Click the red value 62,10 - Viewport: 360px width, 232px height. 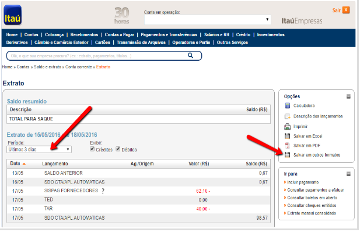[203, 191]
